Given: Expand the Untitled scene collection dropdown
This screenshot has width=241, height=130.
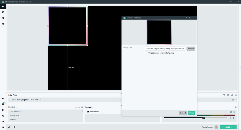Looking at the screenshot, I should coord(17,107).
